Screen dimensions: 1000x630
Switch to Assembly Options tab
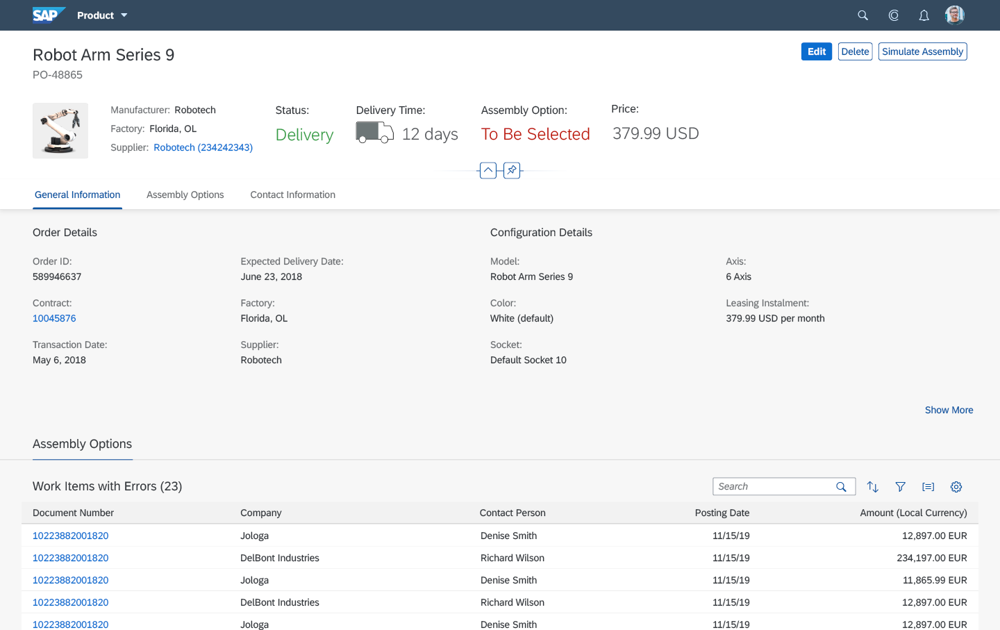[x=185, y=195]
